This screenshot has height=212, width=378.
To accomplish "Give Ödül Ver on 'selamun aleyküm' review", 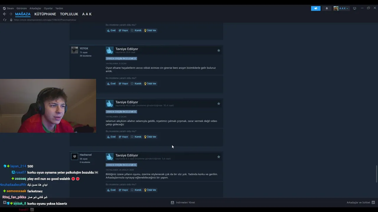I will point(150,137).
